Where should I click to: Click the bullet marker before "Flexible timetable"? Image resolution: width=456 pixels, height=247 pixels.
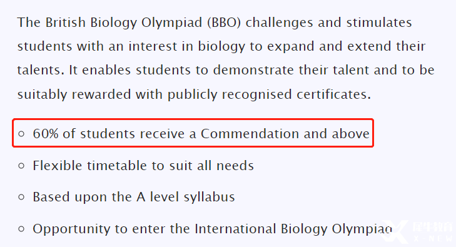pos(21,166)
